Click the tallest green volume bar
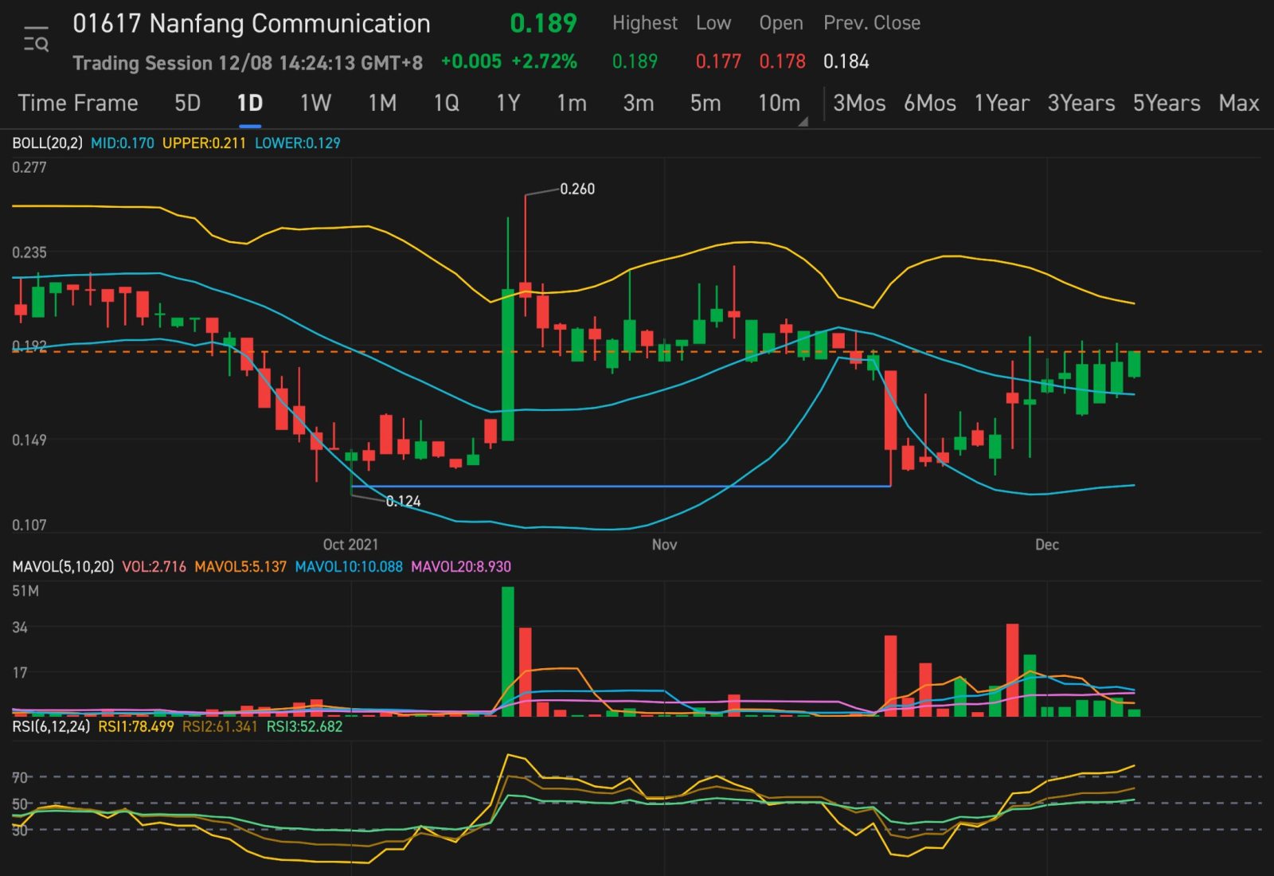Screen dimensions: 1274x876 (508, 651)
